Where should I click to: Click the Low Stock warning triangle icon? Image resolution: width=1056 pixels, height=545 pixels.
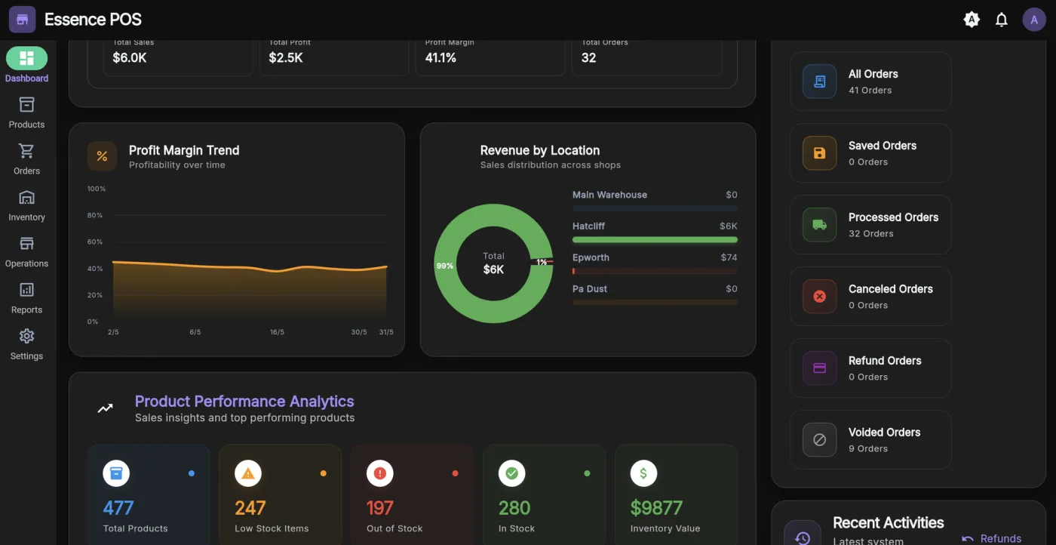click(248, 473)
